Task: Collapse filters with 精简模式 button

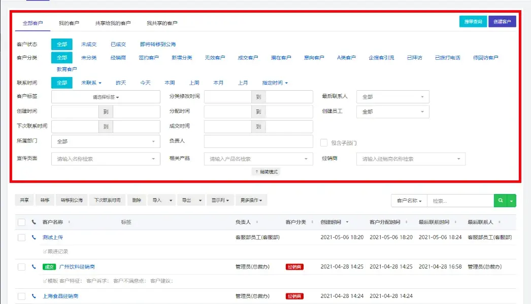Action: tap(267, 172)
